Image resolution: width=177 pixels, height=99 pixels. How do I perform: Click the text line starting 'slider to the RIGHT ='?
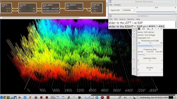[136, 27]
